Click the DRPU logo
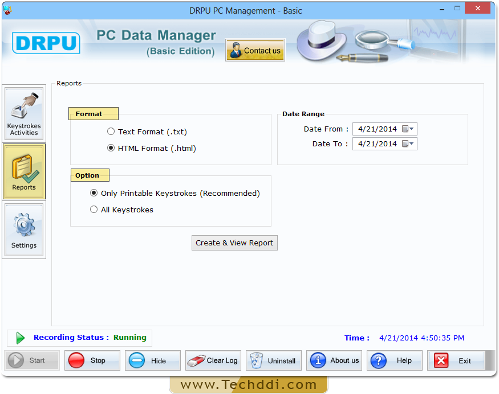Viewport: 499px width, 394px height. click(46, 43)
